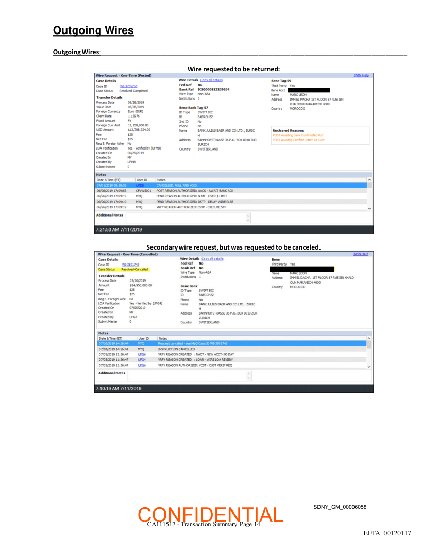Screen dimensions: 421x545
Task: Click Copy all details in the Cancelled wire request
Action: pos(212,259)
